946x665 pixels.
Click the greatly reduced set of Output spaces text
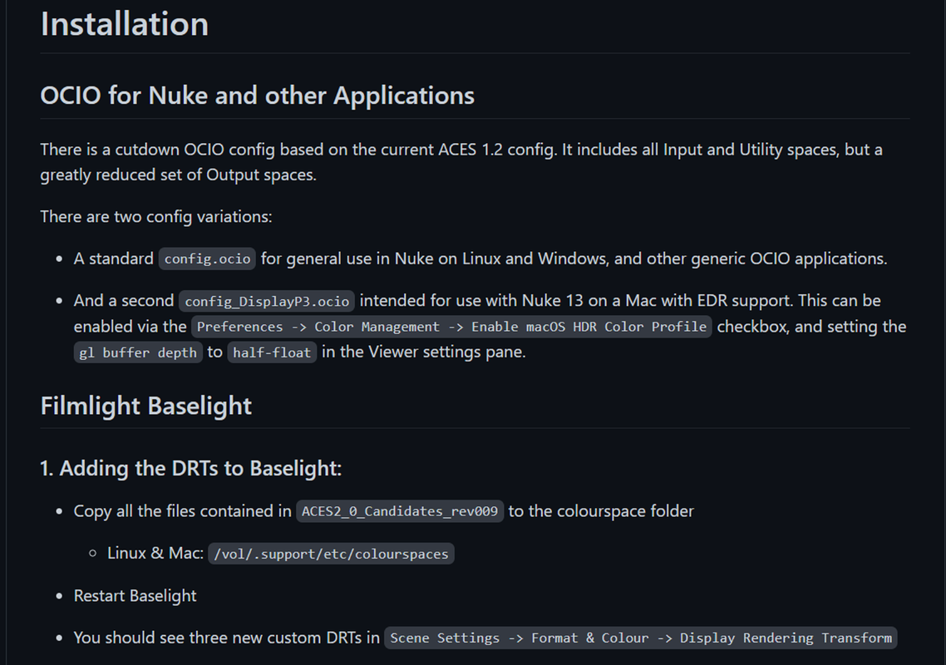[179, 175]
